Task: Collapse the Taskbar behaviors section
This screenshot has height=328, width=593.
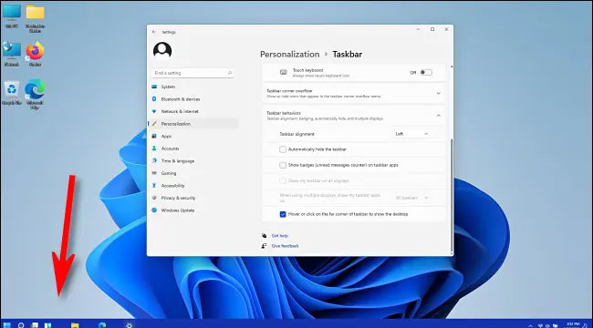Action: click(x=438, y=115)
